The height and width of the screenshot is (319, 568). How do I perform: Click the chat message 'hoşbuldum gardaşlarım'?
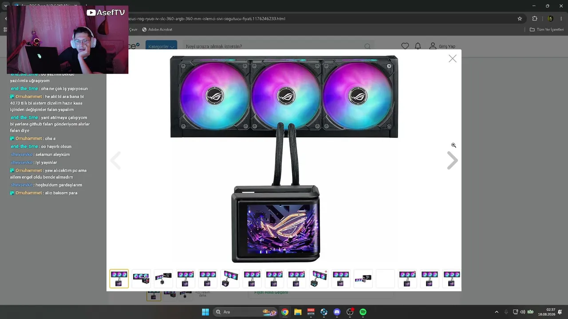(59, 185)
